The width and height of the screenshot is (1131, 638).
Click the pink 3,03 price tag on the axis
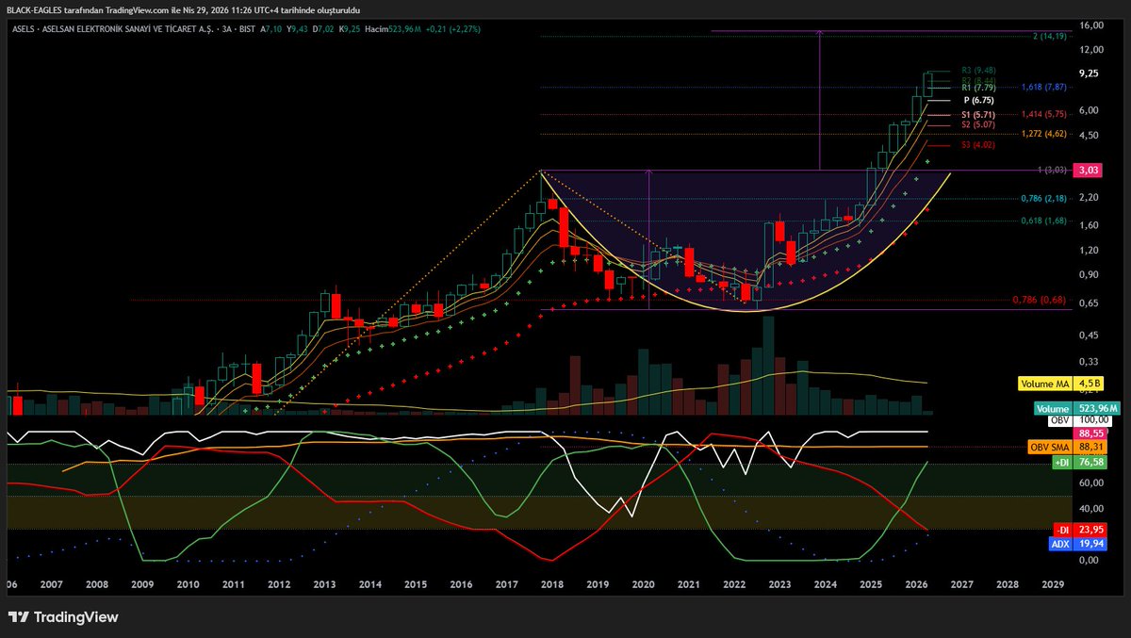pyautogui.click(x=1089, y=171)
